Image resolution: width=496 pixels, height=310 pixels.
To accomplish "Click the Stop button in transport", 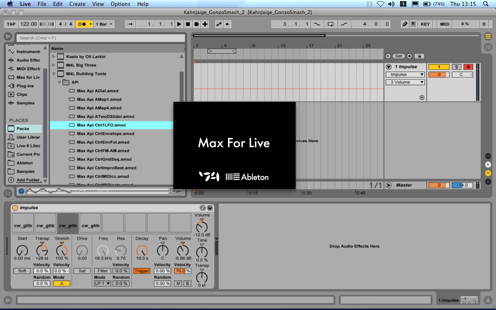I will coord(188,24).
